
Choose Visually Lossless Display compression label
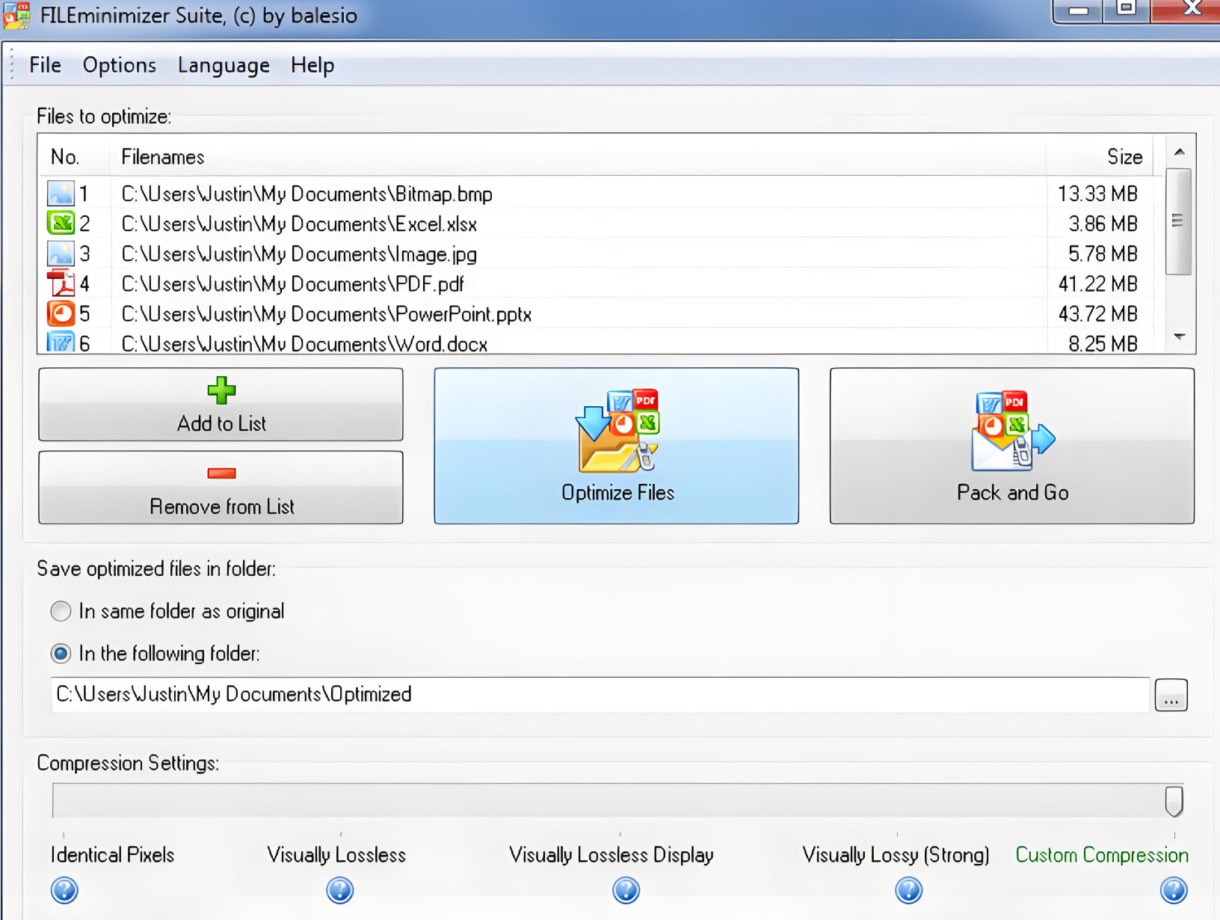pyautogui.click(x=611, y=855)
